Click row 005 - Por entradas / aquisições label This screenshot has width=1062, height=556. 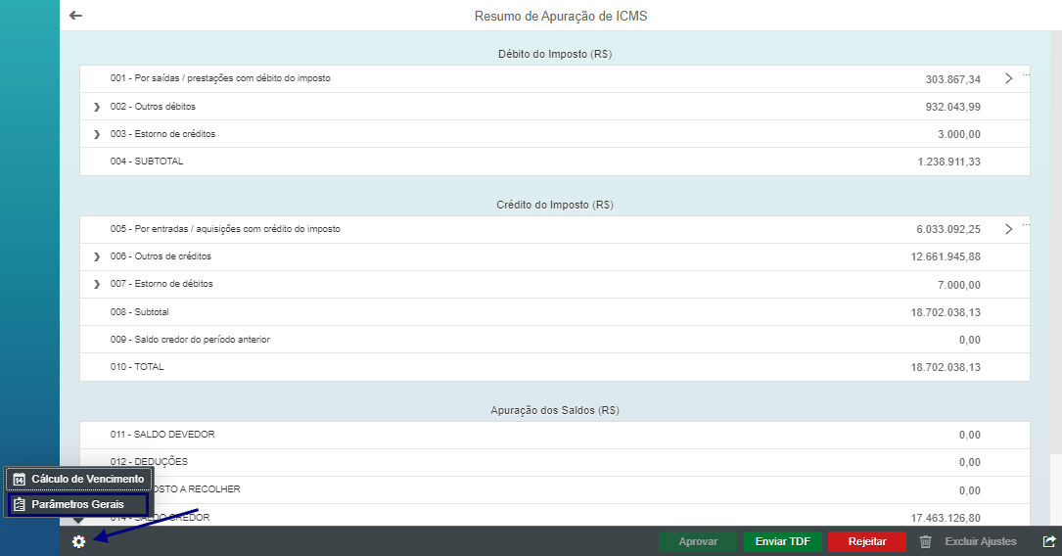click(225, 229)
